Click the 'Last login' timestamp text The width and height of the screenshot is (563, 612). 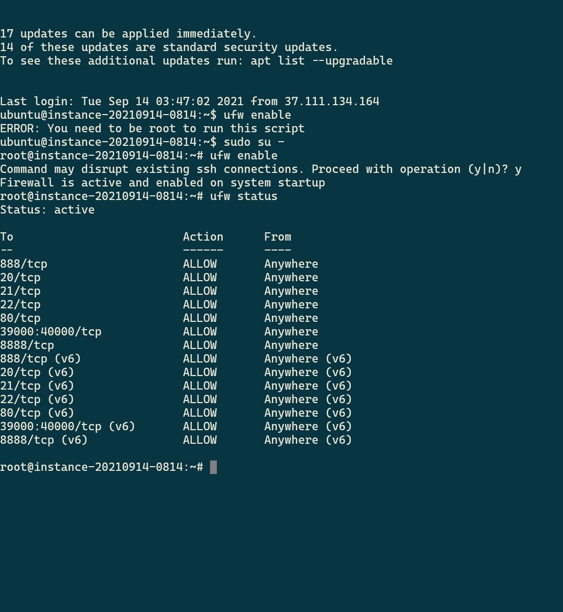[162, 102]
